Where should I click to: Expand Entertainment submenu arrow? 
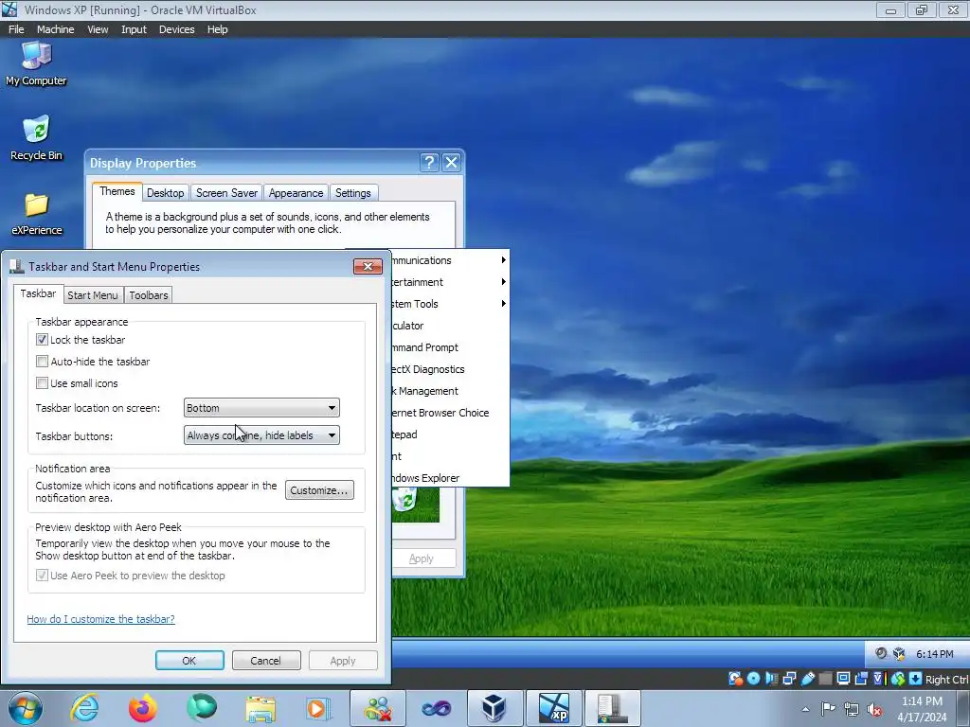point(504,282)
